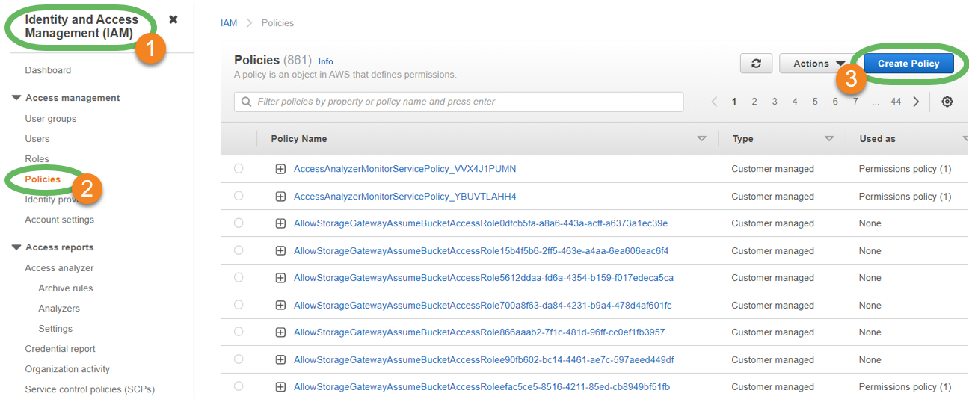
Task: Open Roles in sidebar
Action: 37,159
